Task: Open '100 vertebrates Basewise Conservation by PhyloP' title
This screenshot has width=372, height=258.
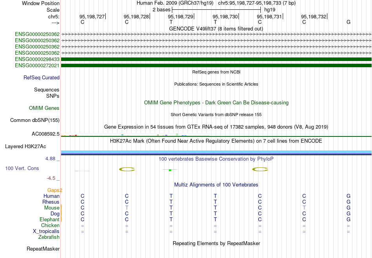Action: coord(216,159)
